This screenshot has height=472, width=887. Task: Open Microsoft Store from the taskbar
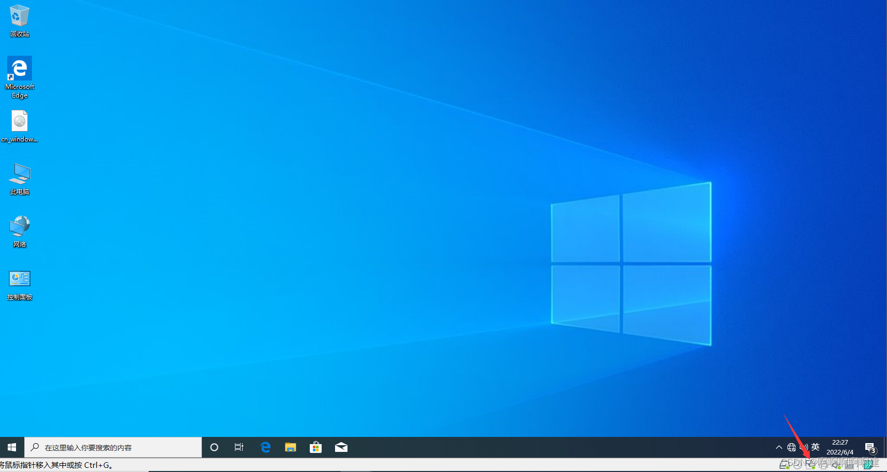coord(315,447)
